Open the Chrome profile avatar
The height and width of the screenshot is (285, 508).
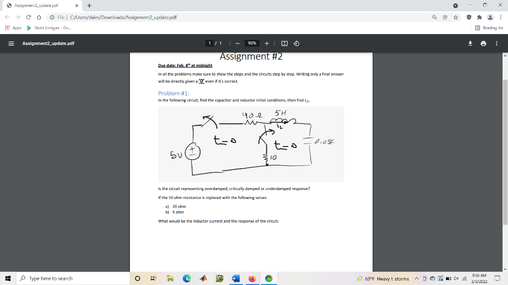pyautogui.click(x=490, y=16)
